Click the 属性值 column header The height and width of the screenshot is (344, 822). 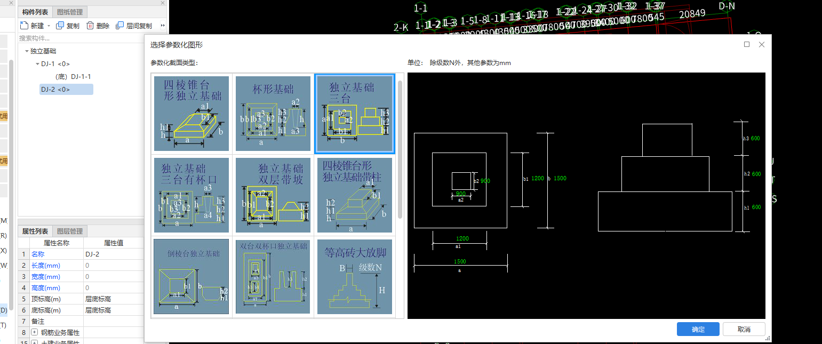point(114,243)
